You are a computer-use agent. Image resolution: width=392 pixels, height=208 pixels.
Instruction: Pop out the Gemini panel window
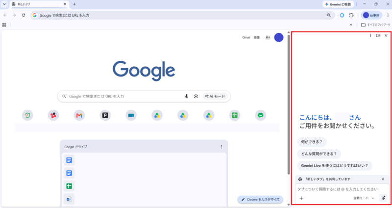(x=378, y=35)
